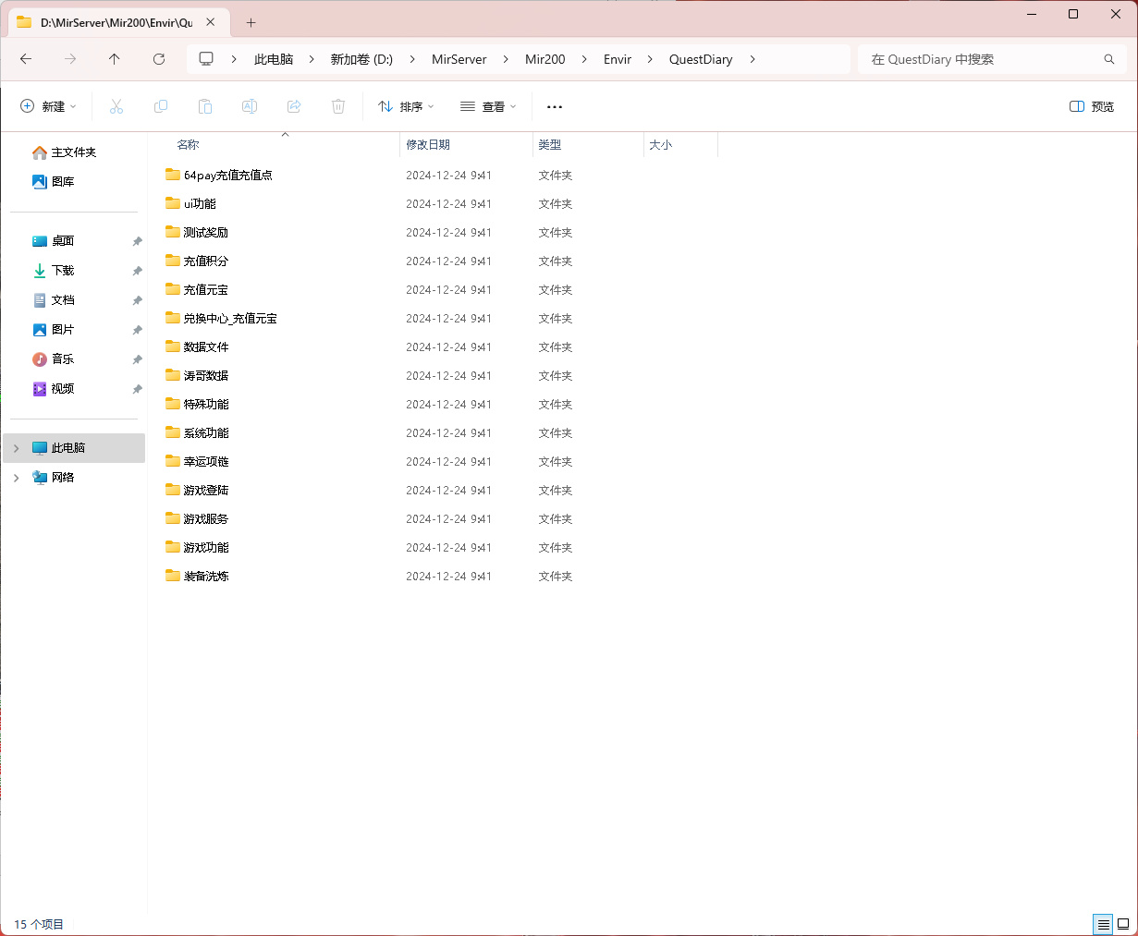Sort by 修改日期 column header
Viewport: 1138px width, 936px height.
click(x=428, y=145)
